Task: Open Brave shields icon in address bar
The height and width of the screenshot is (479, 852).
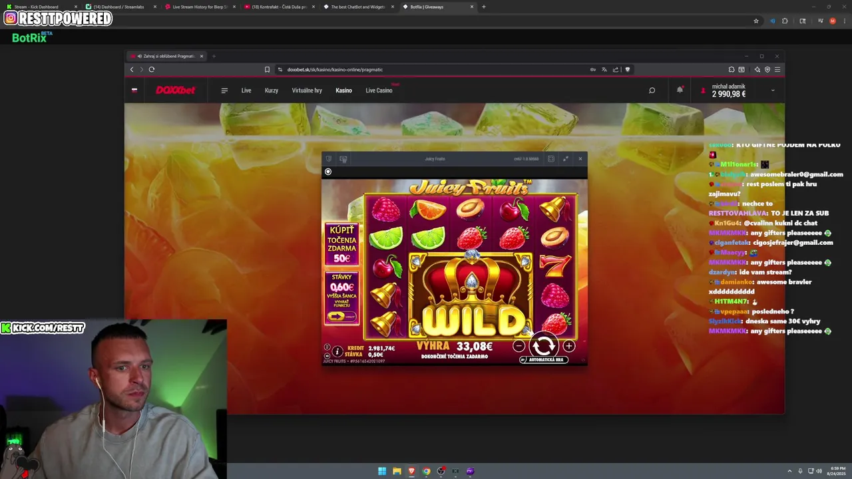Action: 627,69
